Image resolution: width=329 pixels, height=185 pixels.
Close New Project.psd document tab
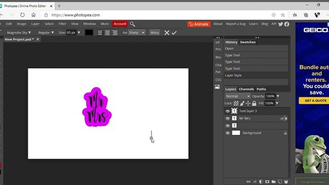38,39
